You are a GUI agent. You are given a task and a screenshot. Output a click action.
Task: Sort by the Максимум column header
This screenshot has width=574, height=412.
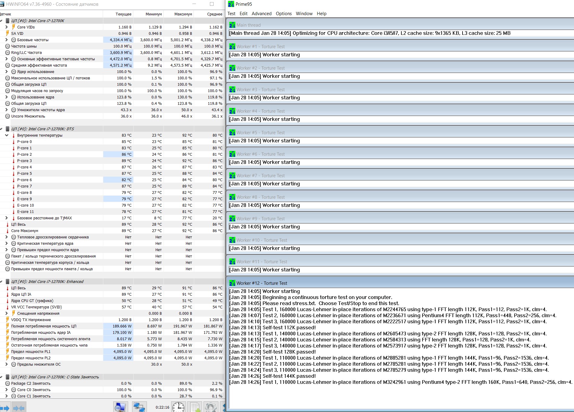tap(179, 14)
